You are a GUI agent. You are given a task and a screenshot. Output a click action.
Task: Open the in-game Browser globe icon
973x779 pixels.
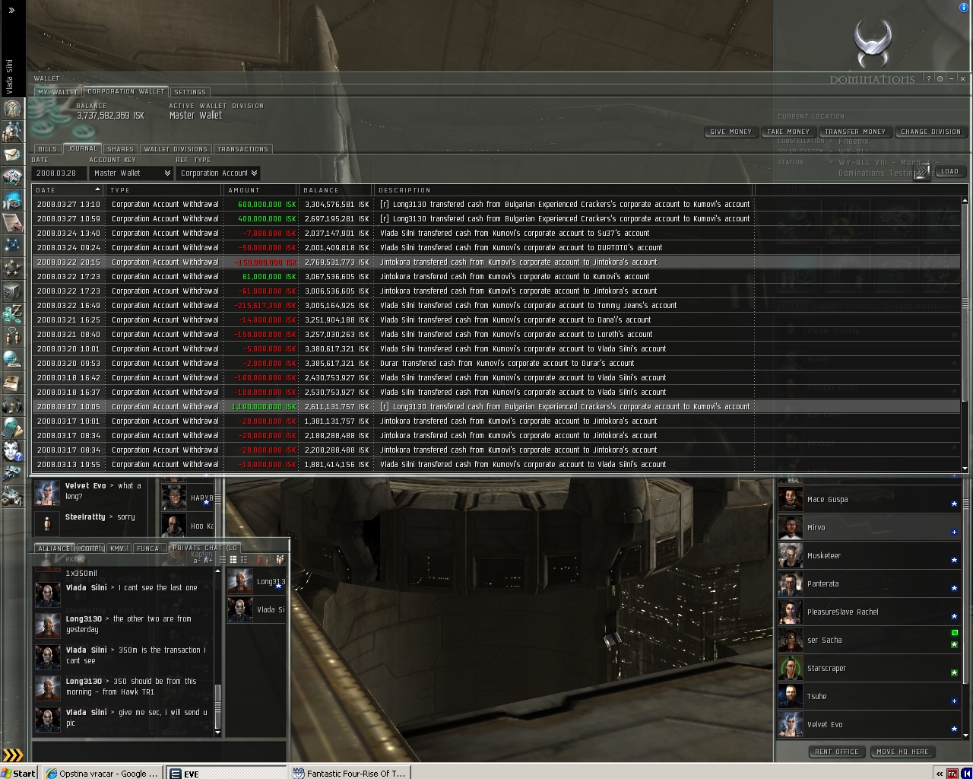click(x=12, y=359)
